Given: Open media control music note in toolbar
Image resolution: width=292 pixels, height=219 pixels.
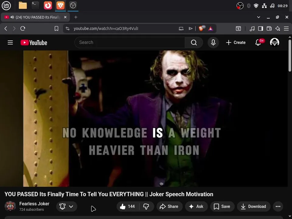Looking at the screenshot, I should [252, 29].
